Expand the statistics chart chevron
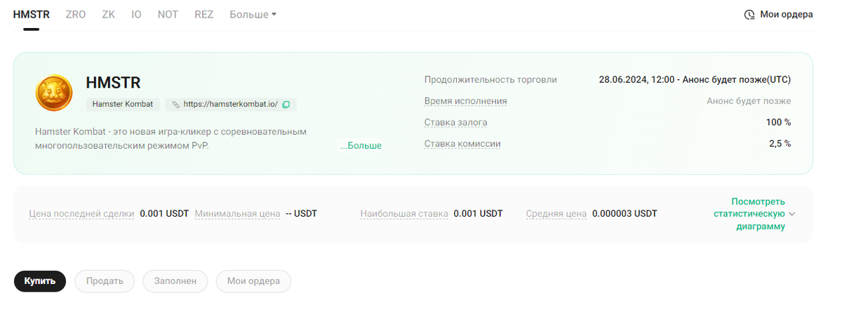The width and height of the screenshot is (842, 312). click(792, 214)
